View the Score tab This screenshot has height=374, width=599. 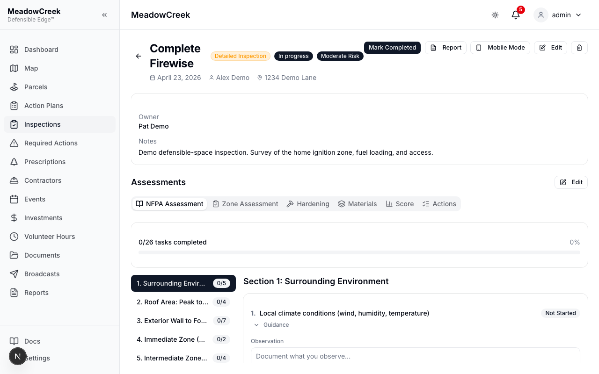coord(400,204)
